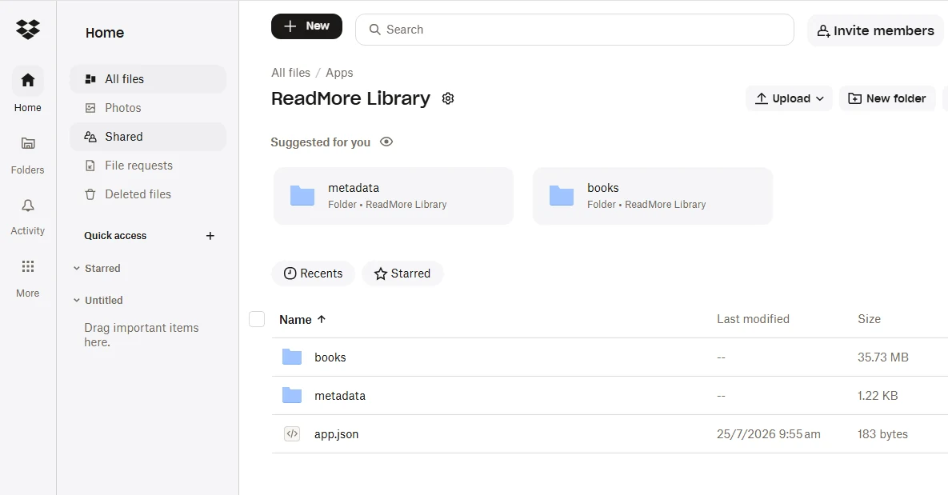Click the Dropbox logo icon
The width and height of the screenshot is (948, 495).
tap(28, 29)
